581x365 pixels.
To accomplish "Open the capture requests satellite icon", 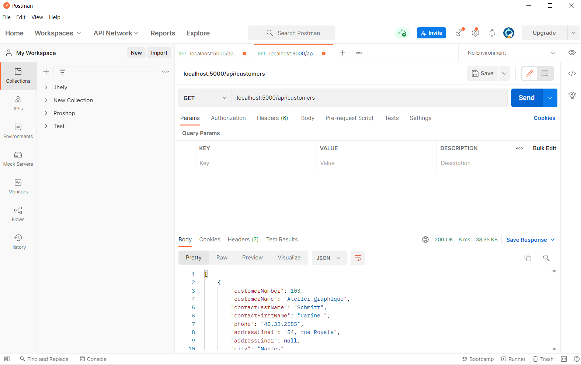I will click(459, 32).
